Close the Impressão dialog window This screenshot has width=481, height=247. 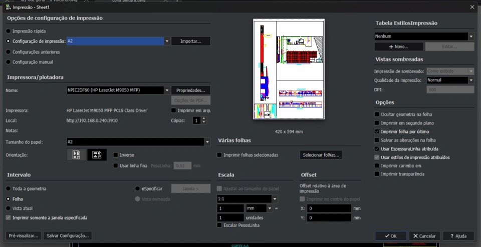tap(472, 7)
